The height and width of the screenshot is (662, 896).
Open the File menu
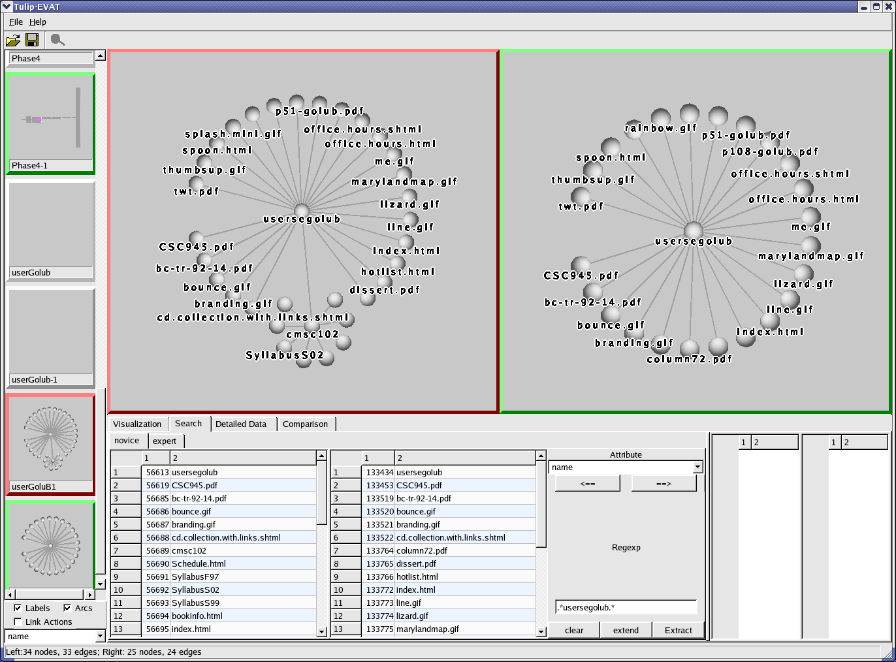16,22
